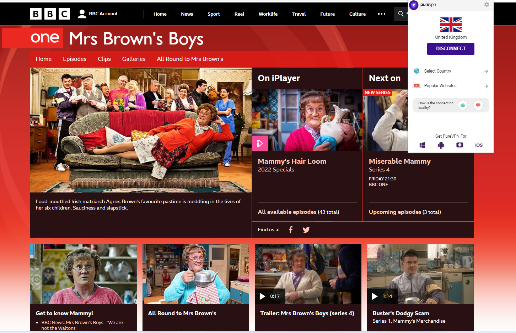Click the NEW SERIES badge

377,92
